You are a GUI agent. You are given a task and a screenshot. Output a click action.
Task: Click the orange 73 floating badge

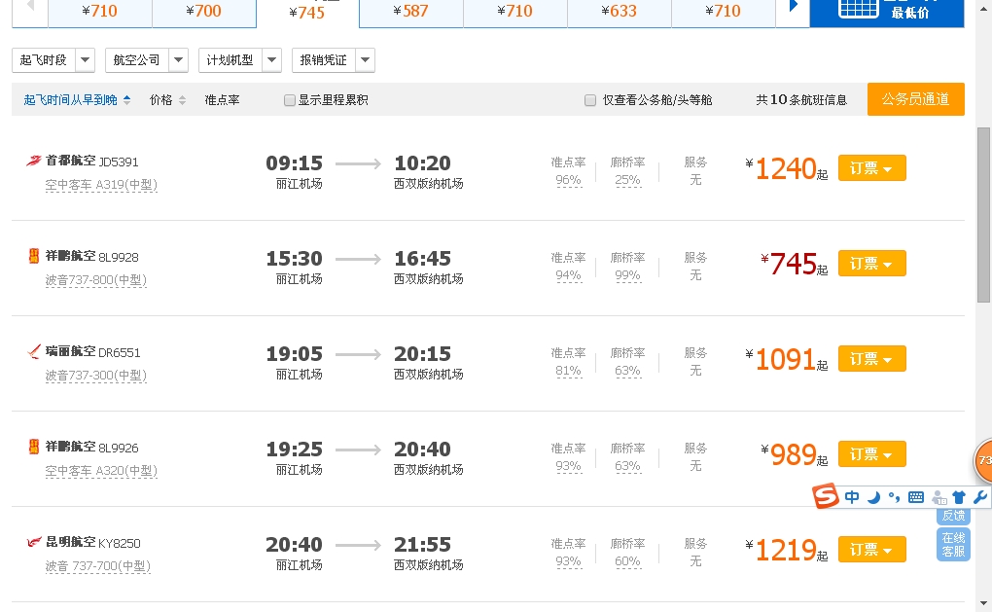click(982, 460)
